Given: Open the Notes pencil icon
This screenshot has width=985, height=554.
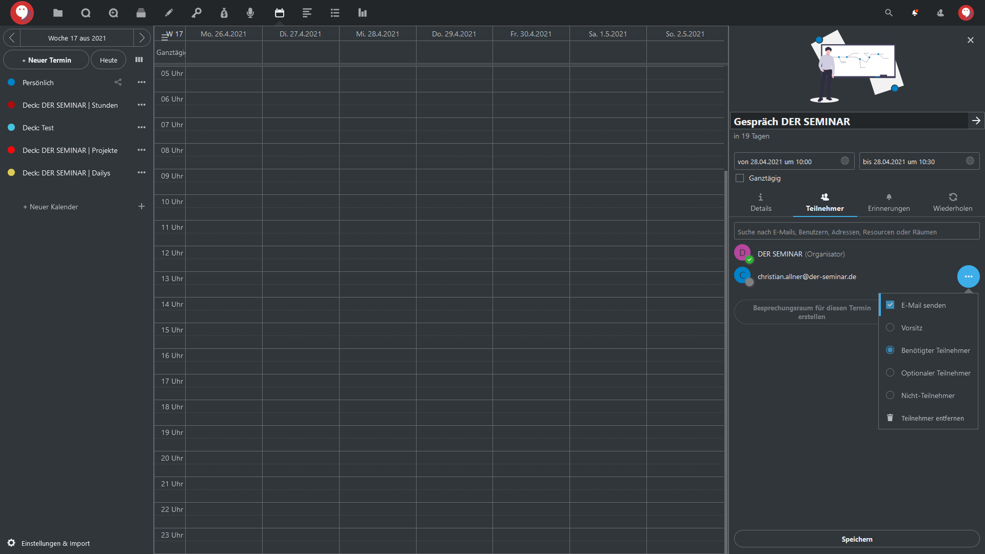Looking at the screenshot, I should point(169,13).
